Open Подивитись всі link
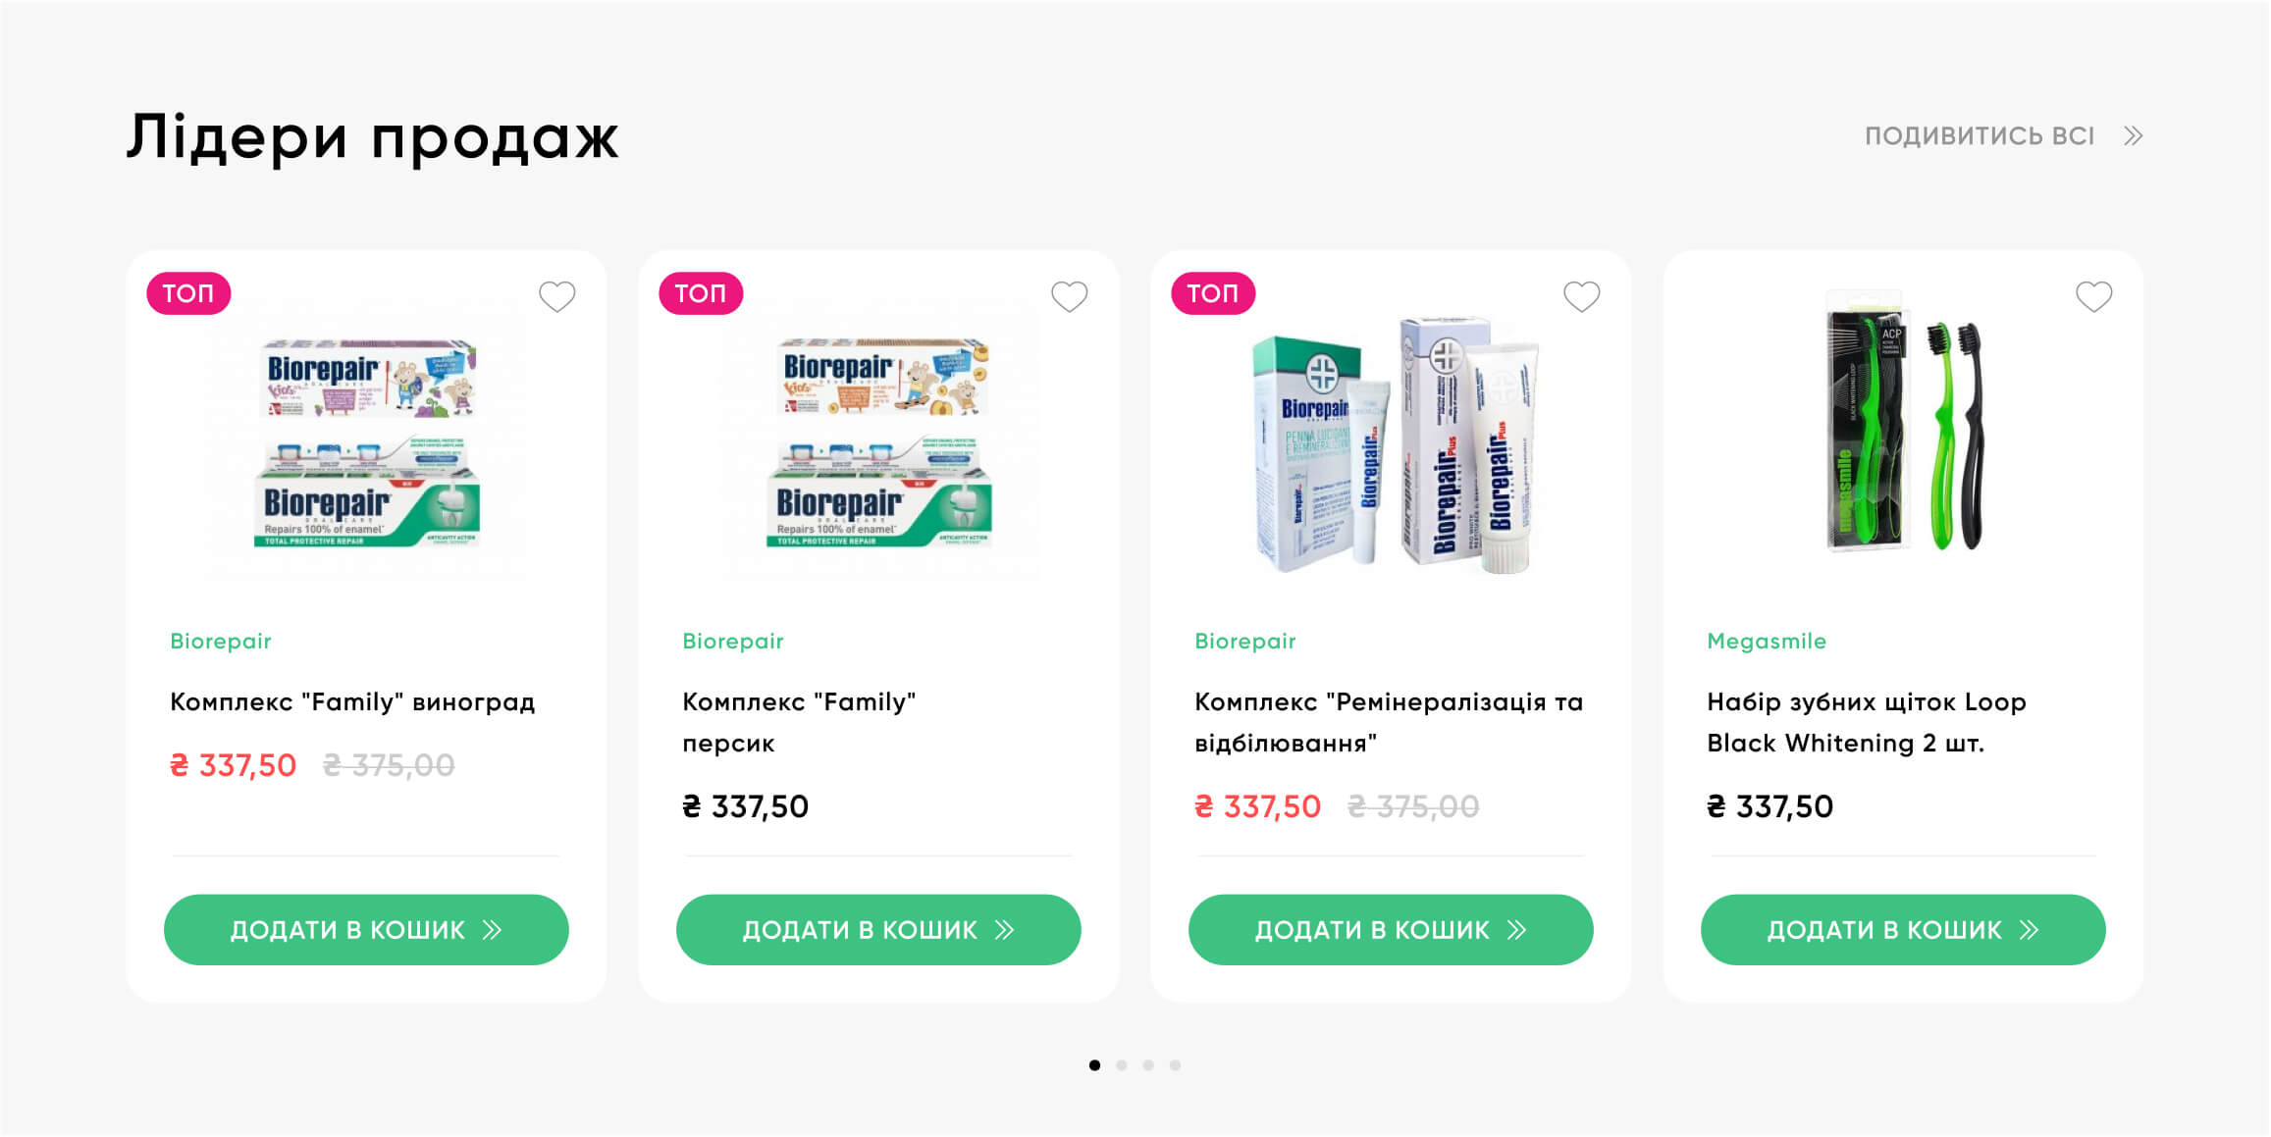 click(1980, 136)
